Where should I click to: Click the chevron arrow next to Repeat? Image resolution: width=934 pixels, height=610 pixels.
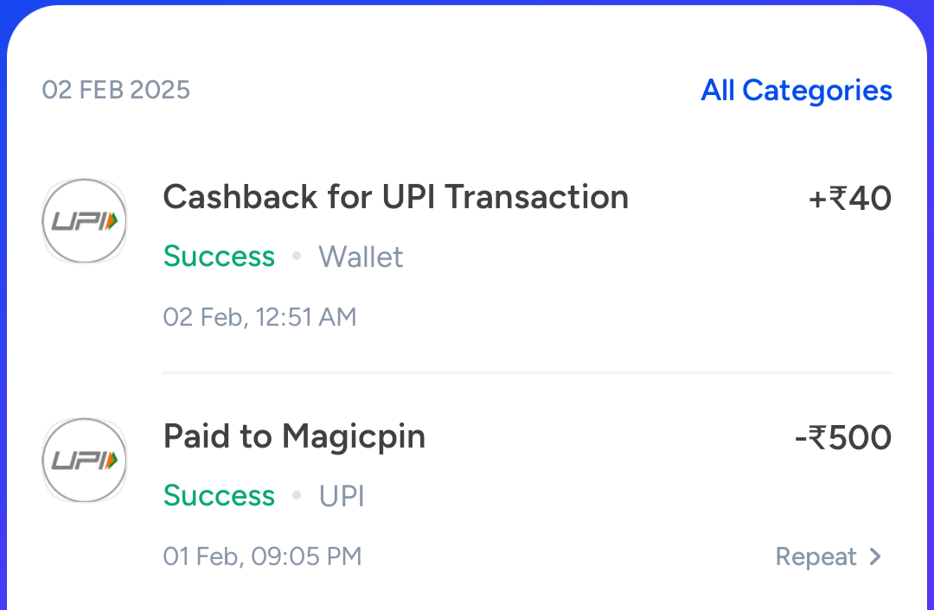875,556
